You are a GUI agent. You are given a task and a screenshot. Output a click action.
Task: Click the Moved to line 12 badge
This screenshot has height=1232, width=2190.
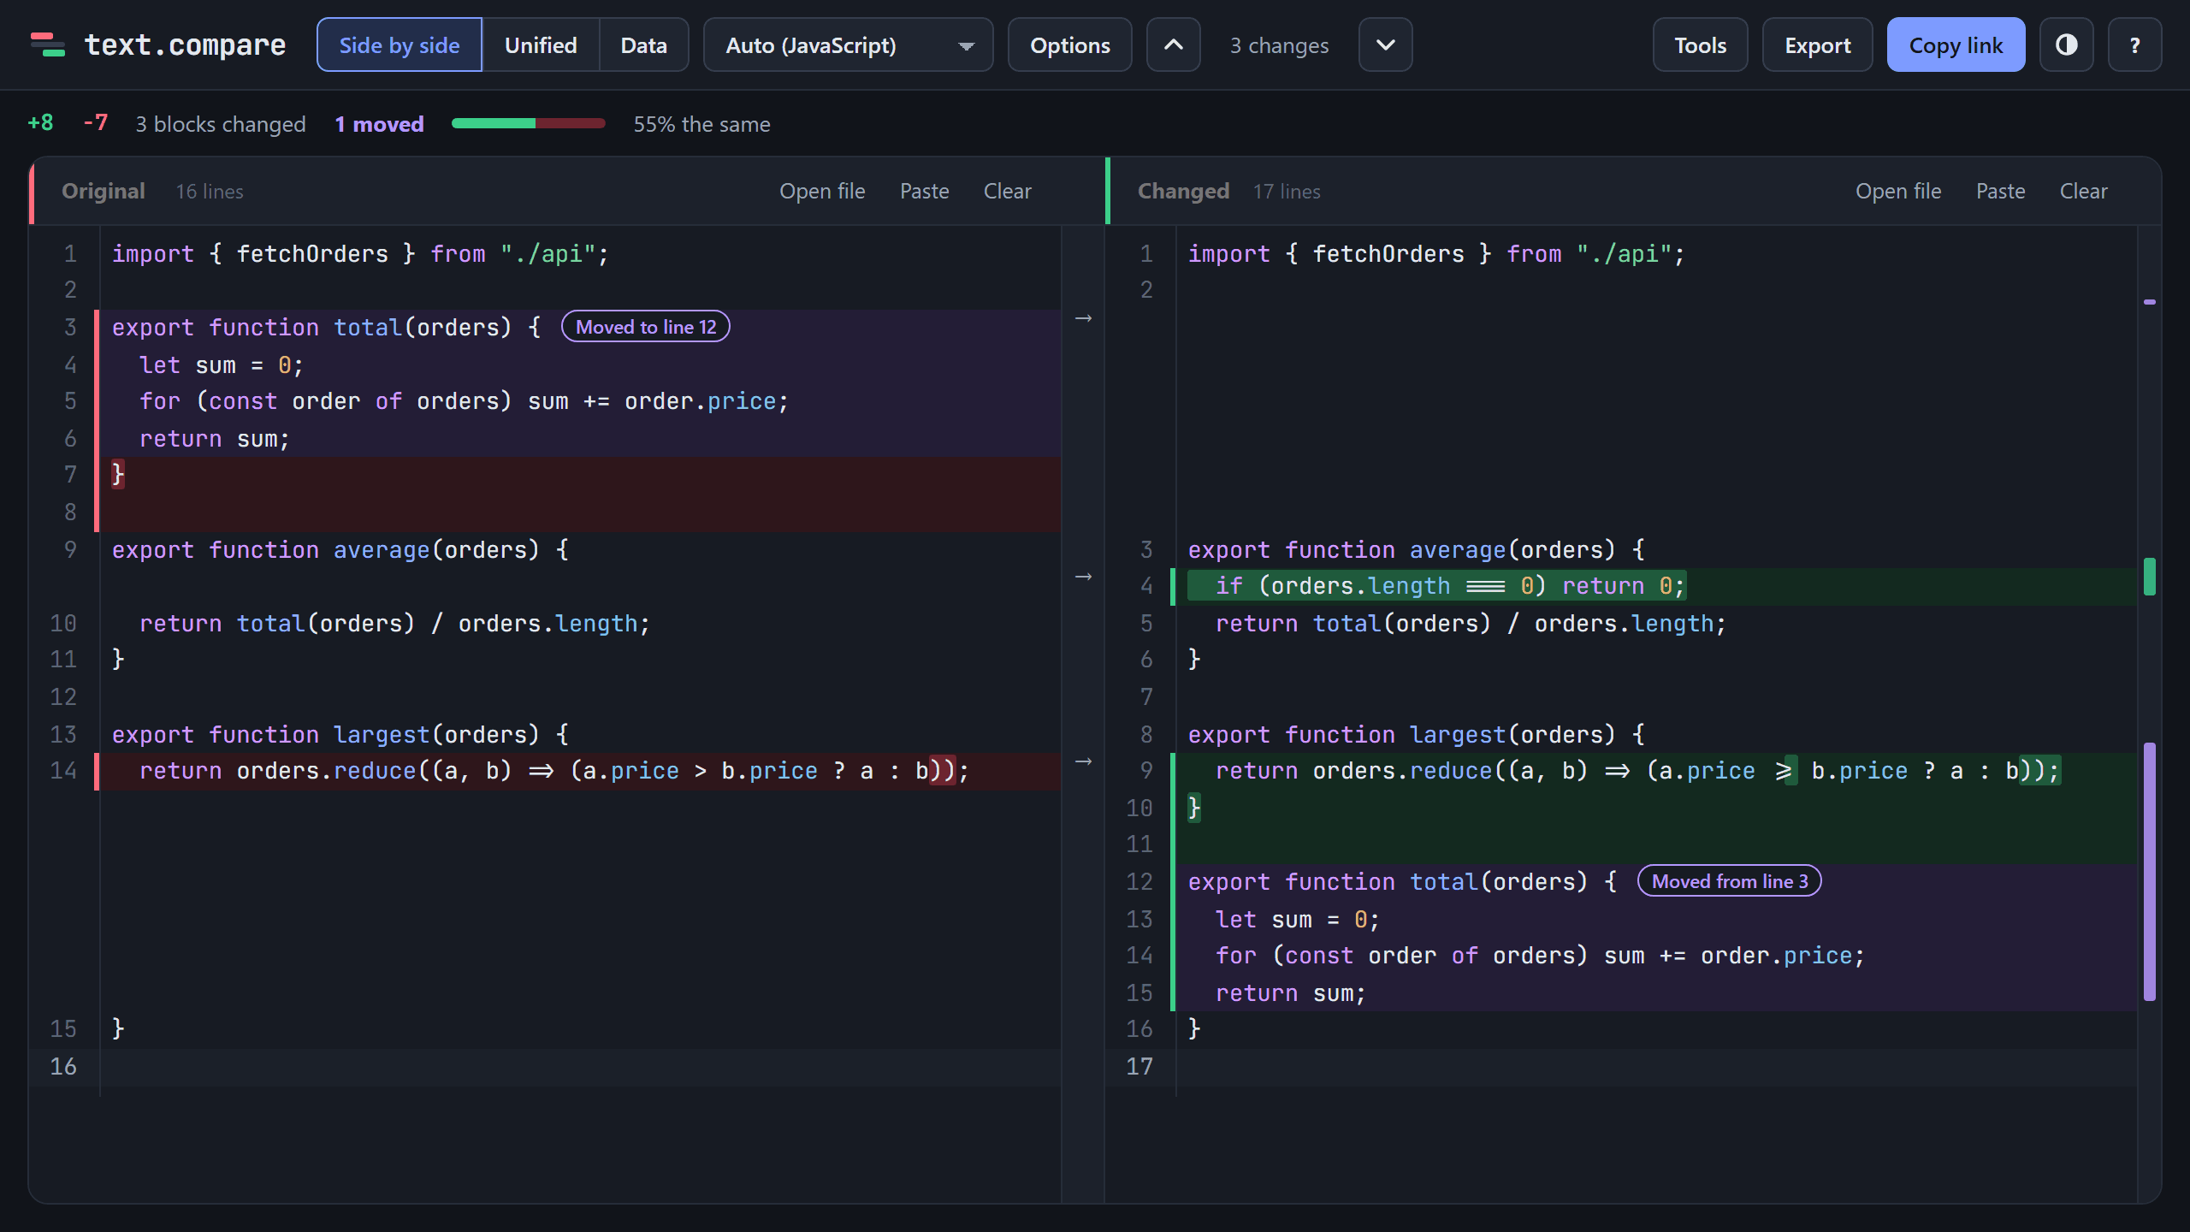click(x=646, y=327)
